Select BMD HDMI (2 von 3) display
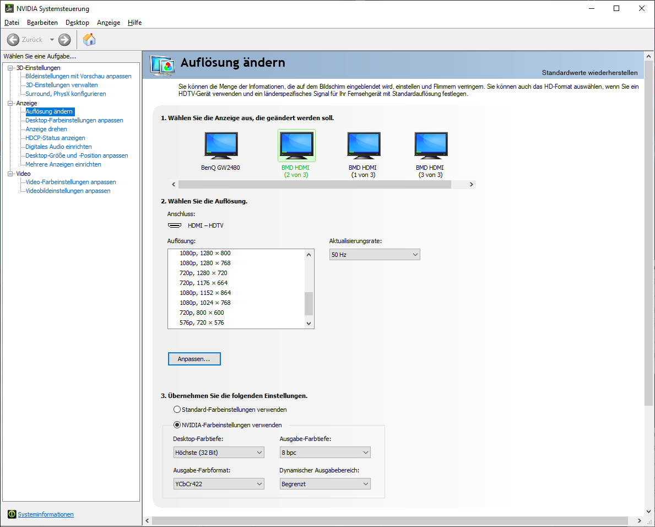This screenshot has width=655, height=527. tap(296, 146)
